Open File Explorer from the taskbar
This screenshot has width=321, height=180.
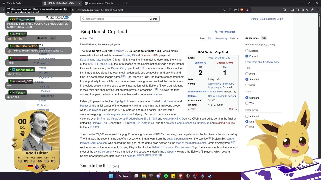click(144, 176)
